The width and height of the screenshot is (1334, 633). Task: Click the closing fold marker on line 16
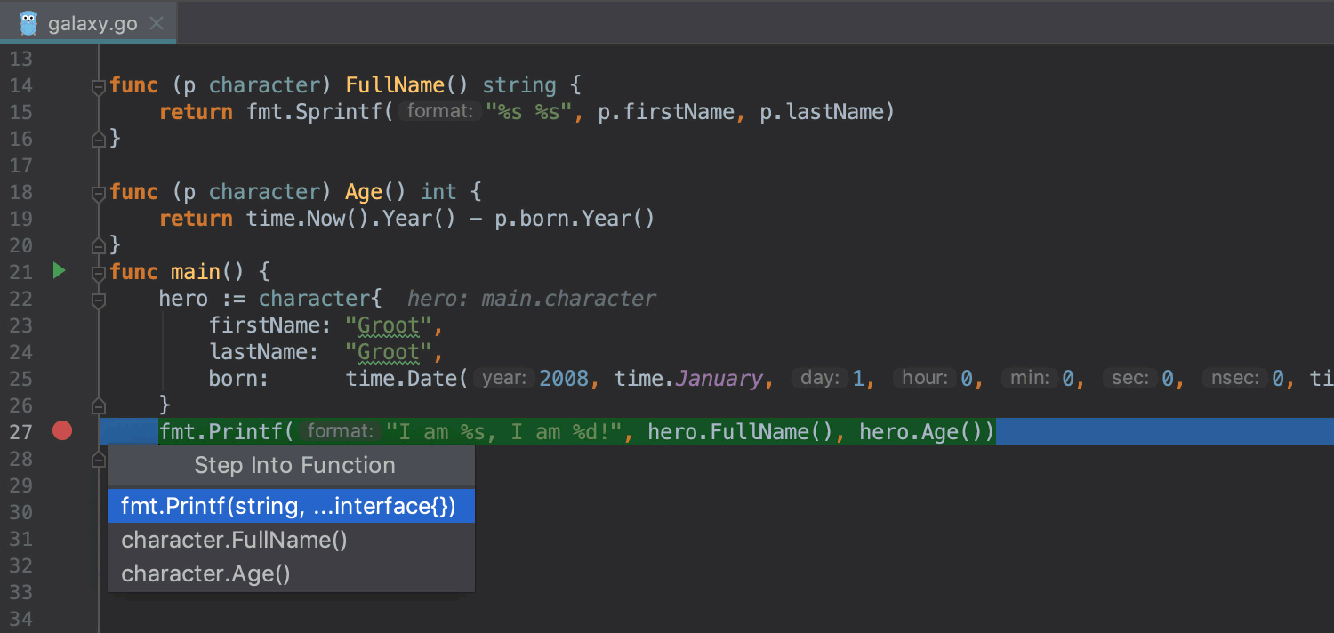pos(99,139)
